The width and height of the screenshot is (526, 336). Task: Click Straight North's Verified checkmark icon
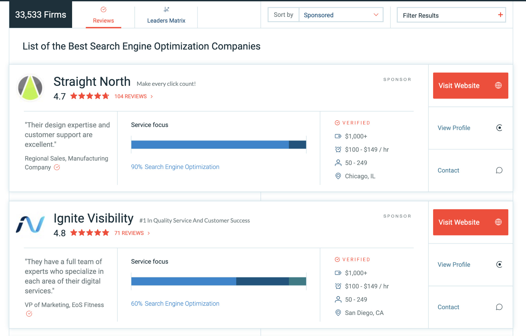[x=337, y=123]
